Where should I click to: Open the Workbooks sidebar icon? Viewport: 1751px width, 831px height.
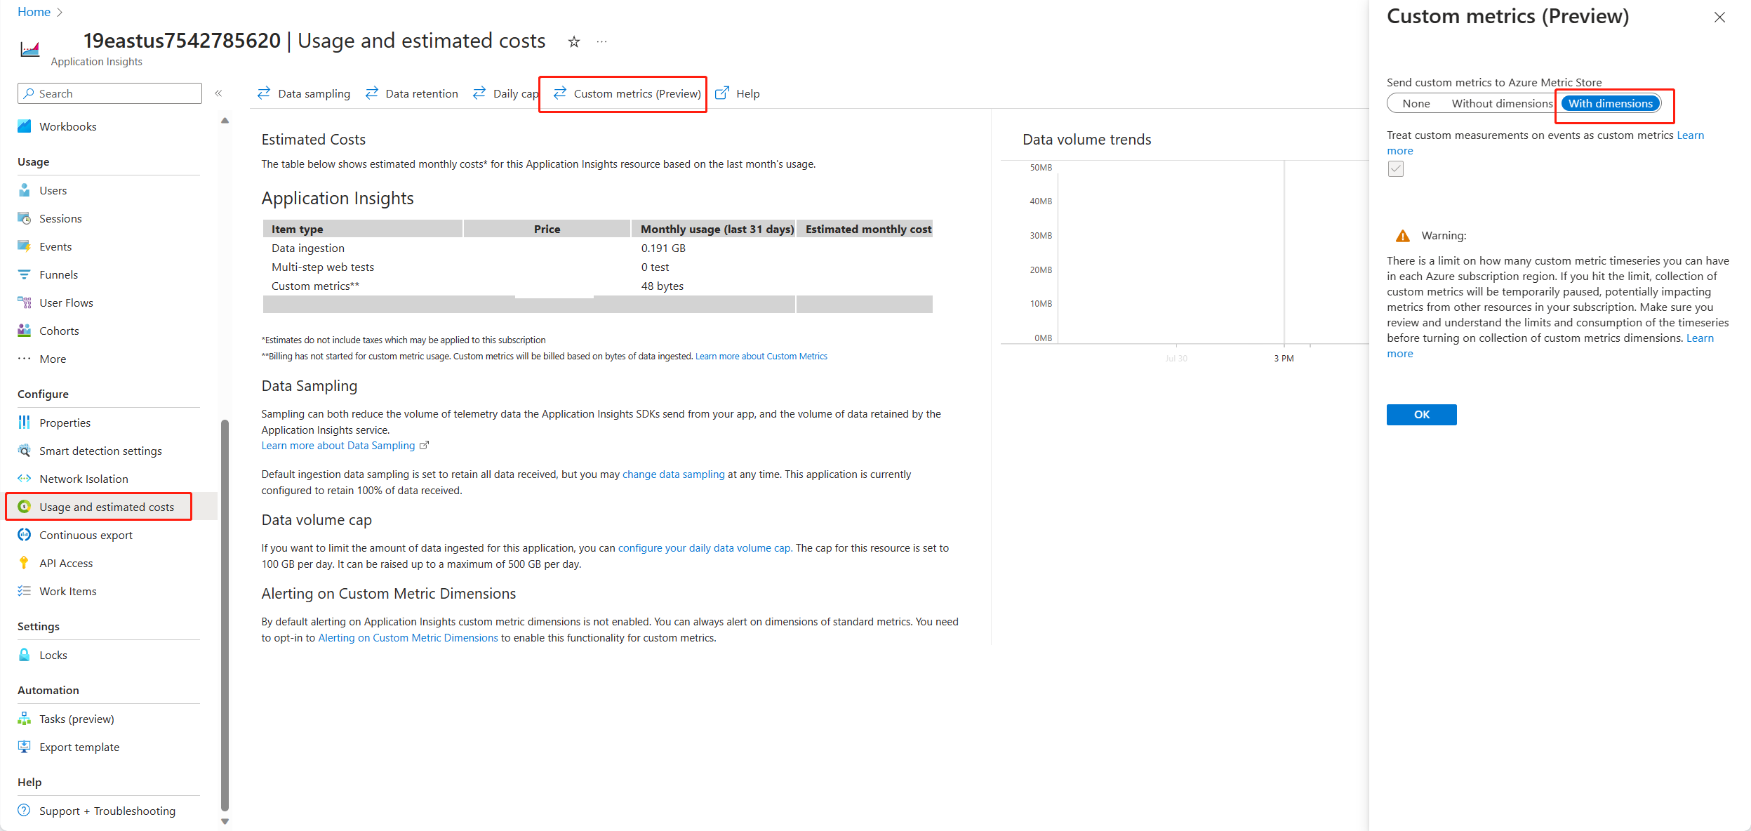(x=25, y=126)
